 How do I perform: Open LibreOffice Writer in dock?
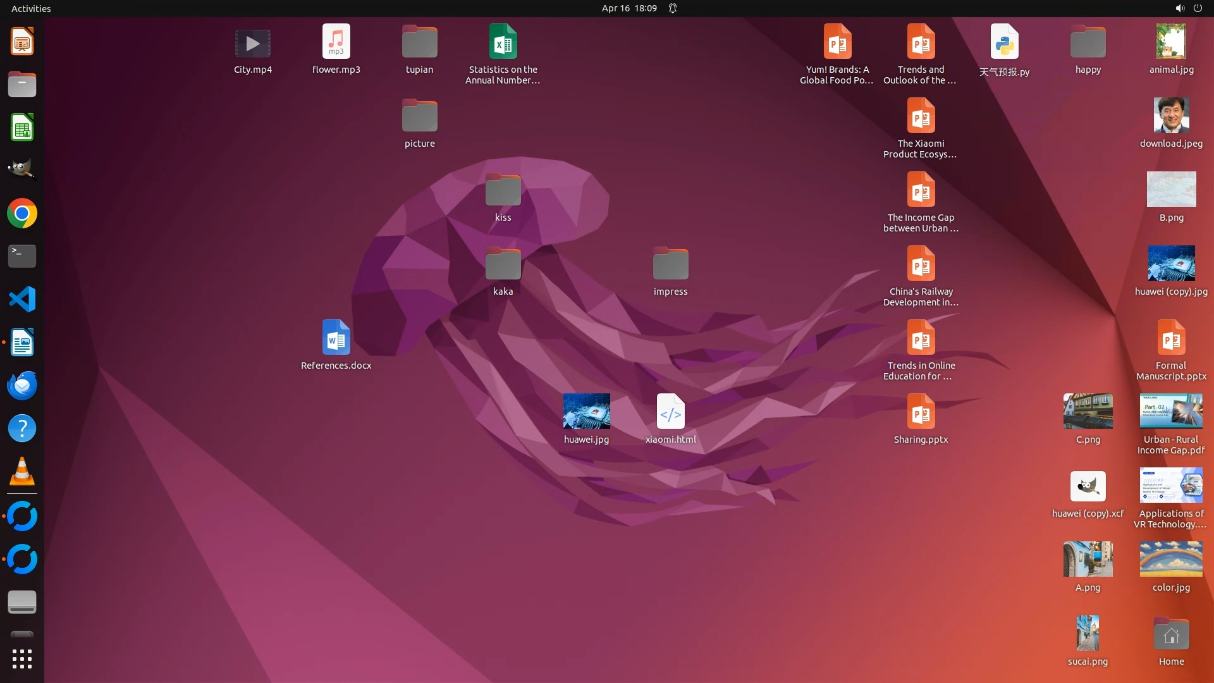click(x=22, y=342)
